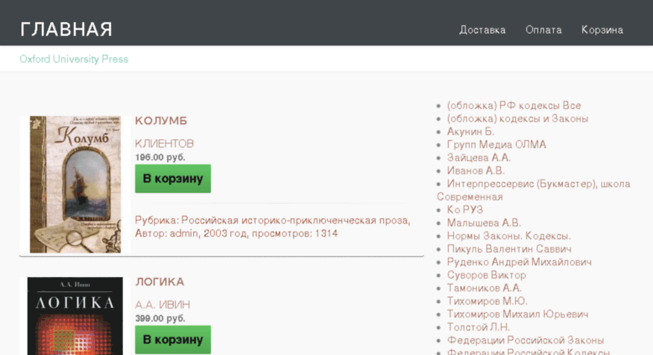The width and height of the screenshot is (653, 355).
Task: Click the Логика book cover thumbnail
Action: (x=75, y=316)
